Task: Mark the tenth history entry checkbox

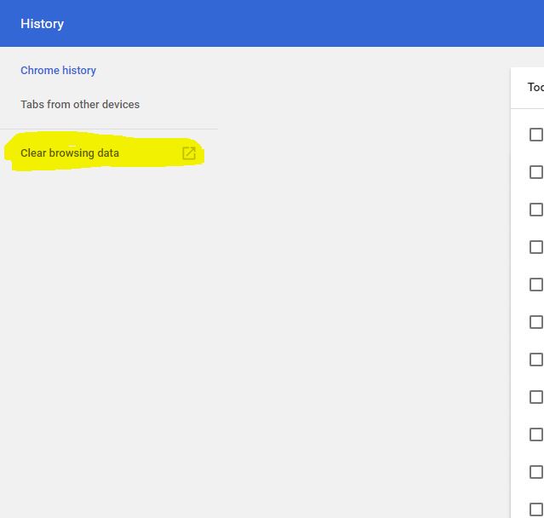Action: pyautogui.click(x=535, y=472)
